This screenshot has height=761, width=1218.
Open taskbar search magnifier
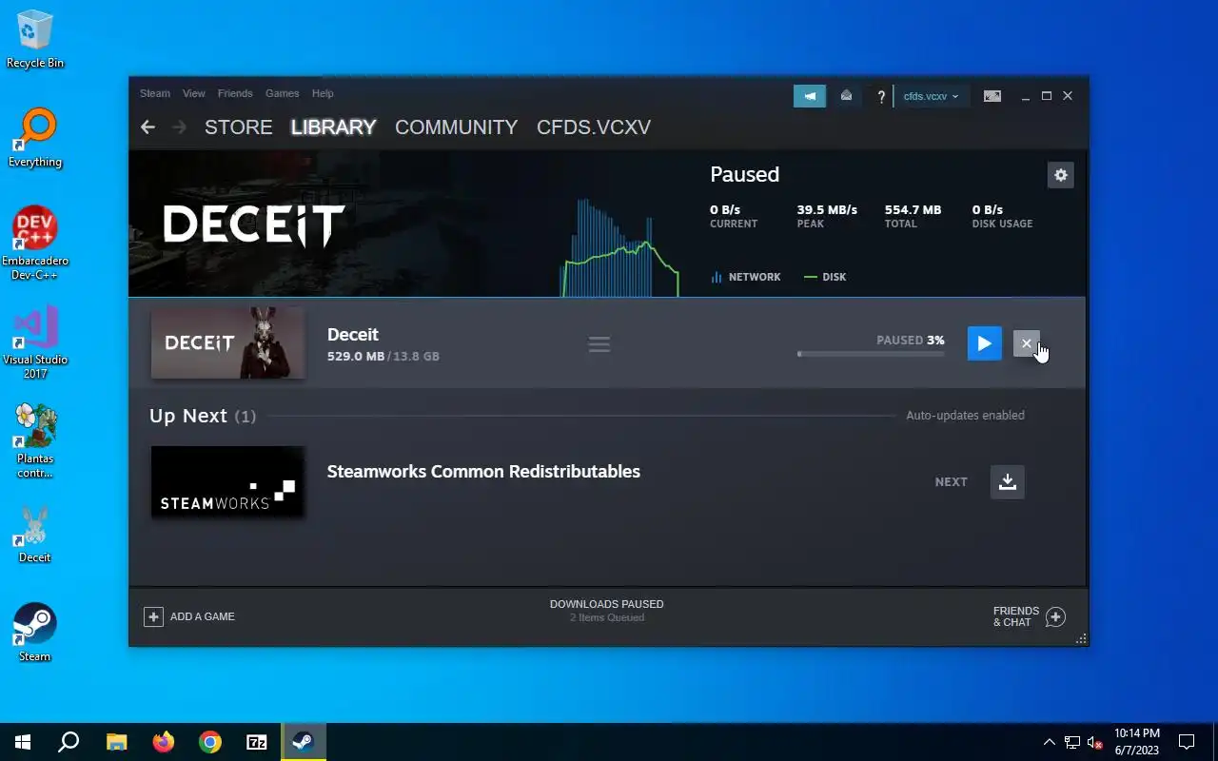tap(69, 742)
